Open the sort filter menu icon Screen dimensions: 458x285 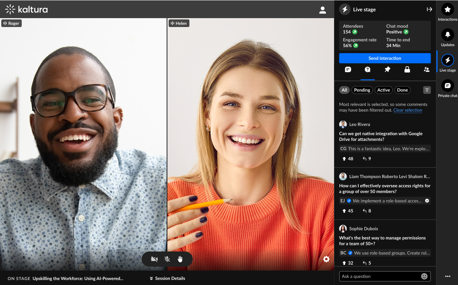tap(427, 90)
